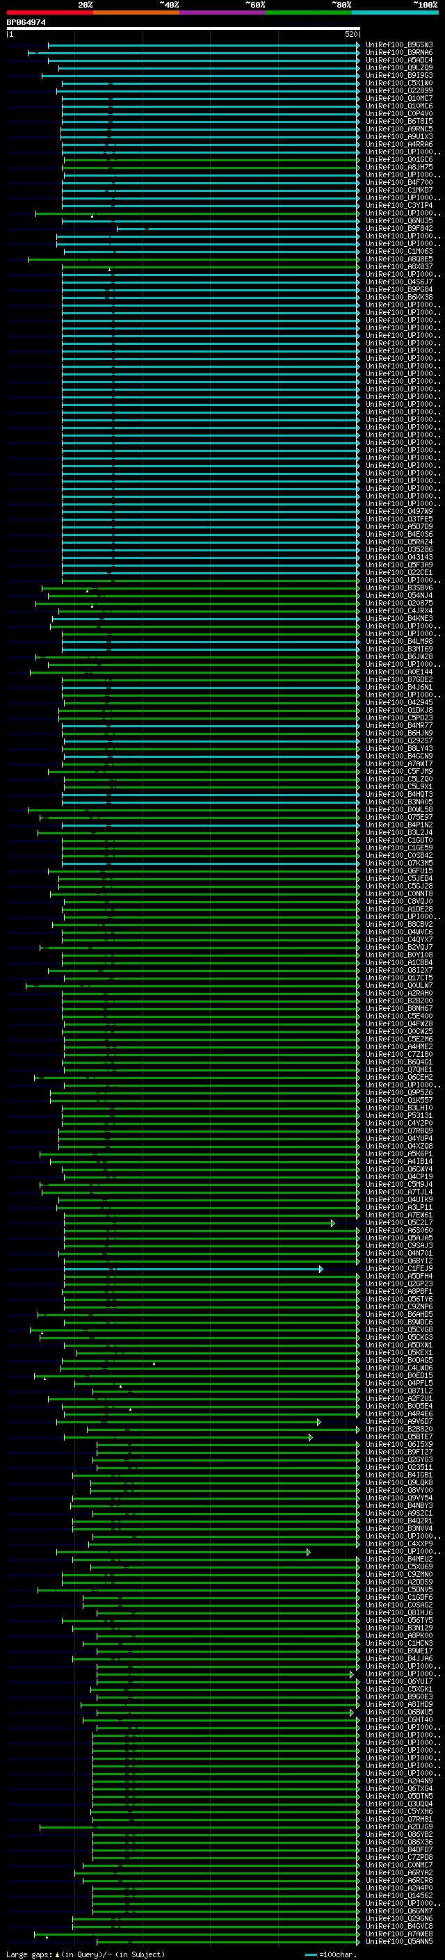Click the UniRef100_Q22CE1 entry
The width and height of the screenshot is (445, 1960).
399,572
